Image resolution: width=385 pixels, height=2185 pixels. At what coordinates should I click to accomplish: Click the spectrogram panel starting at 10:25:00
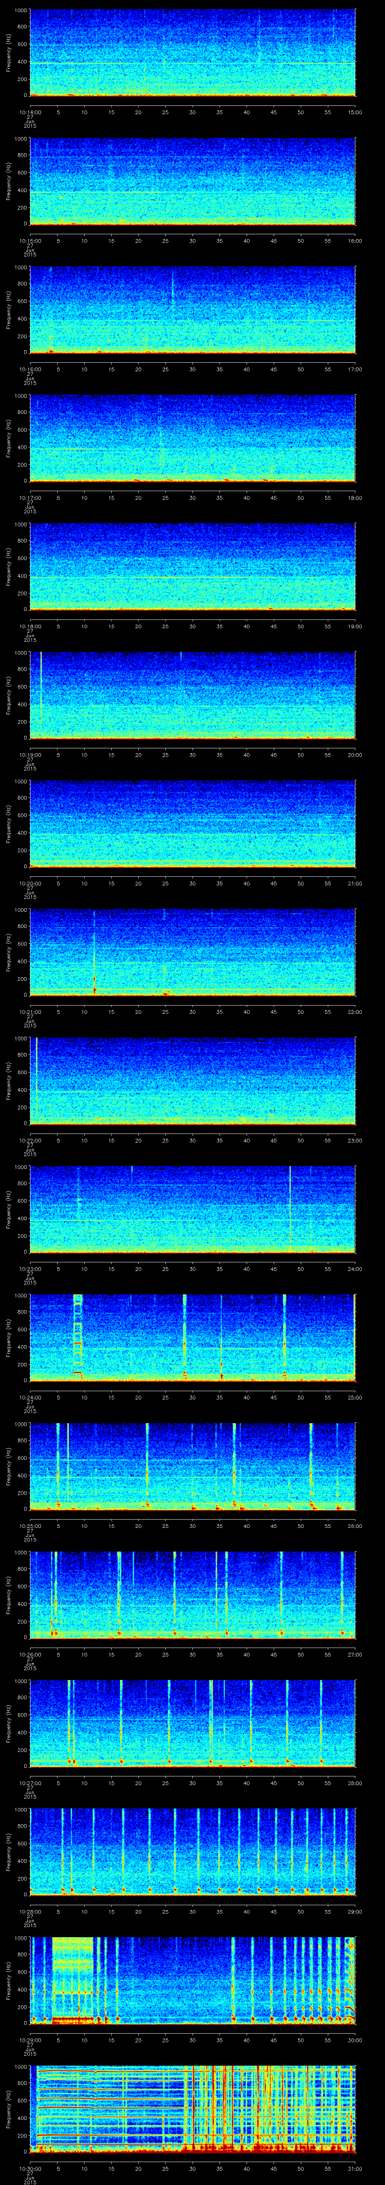tap(193, 1466)
